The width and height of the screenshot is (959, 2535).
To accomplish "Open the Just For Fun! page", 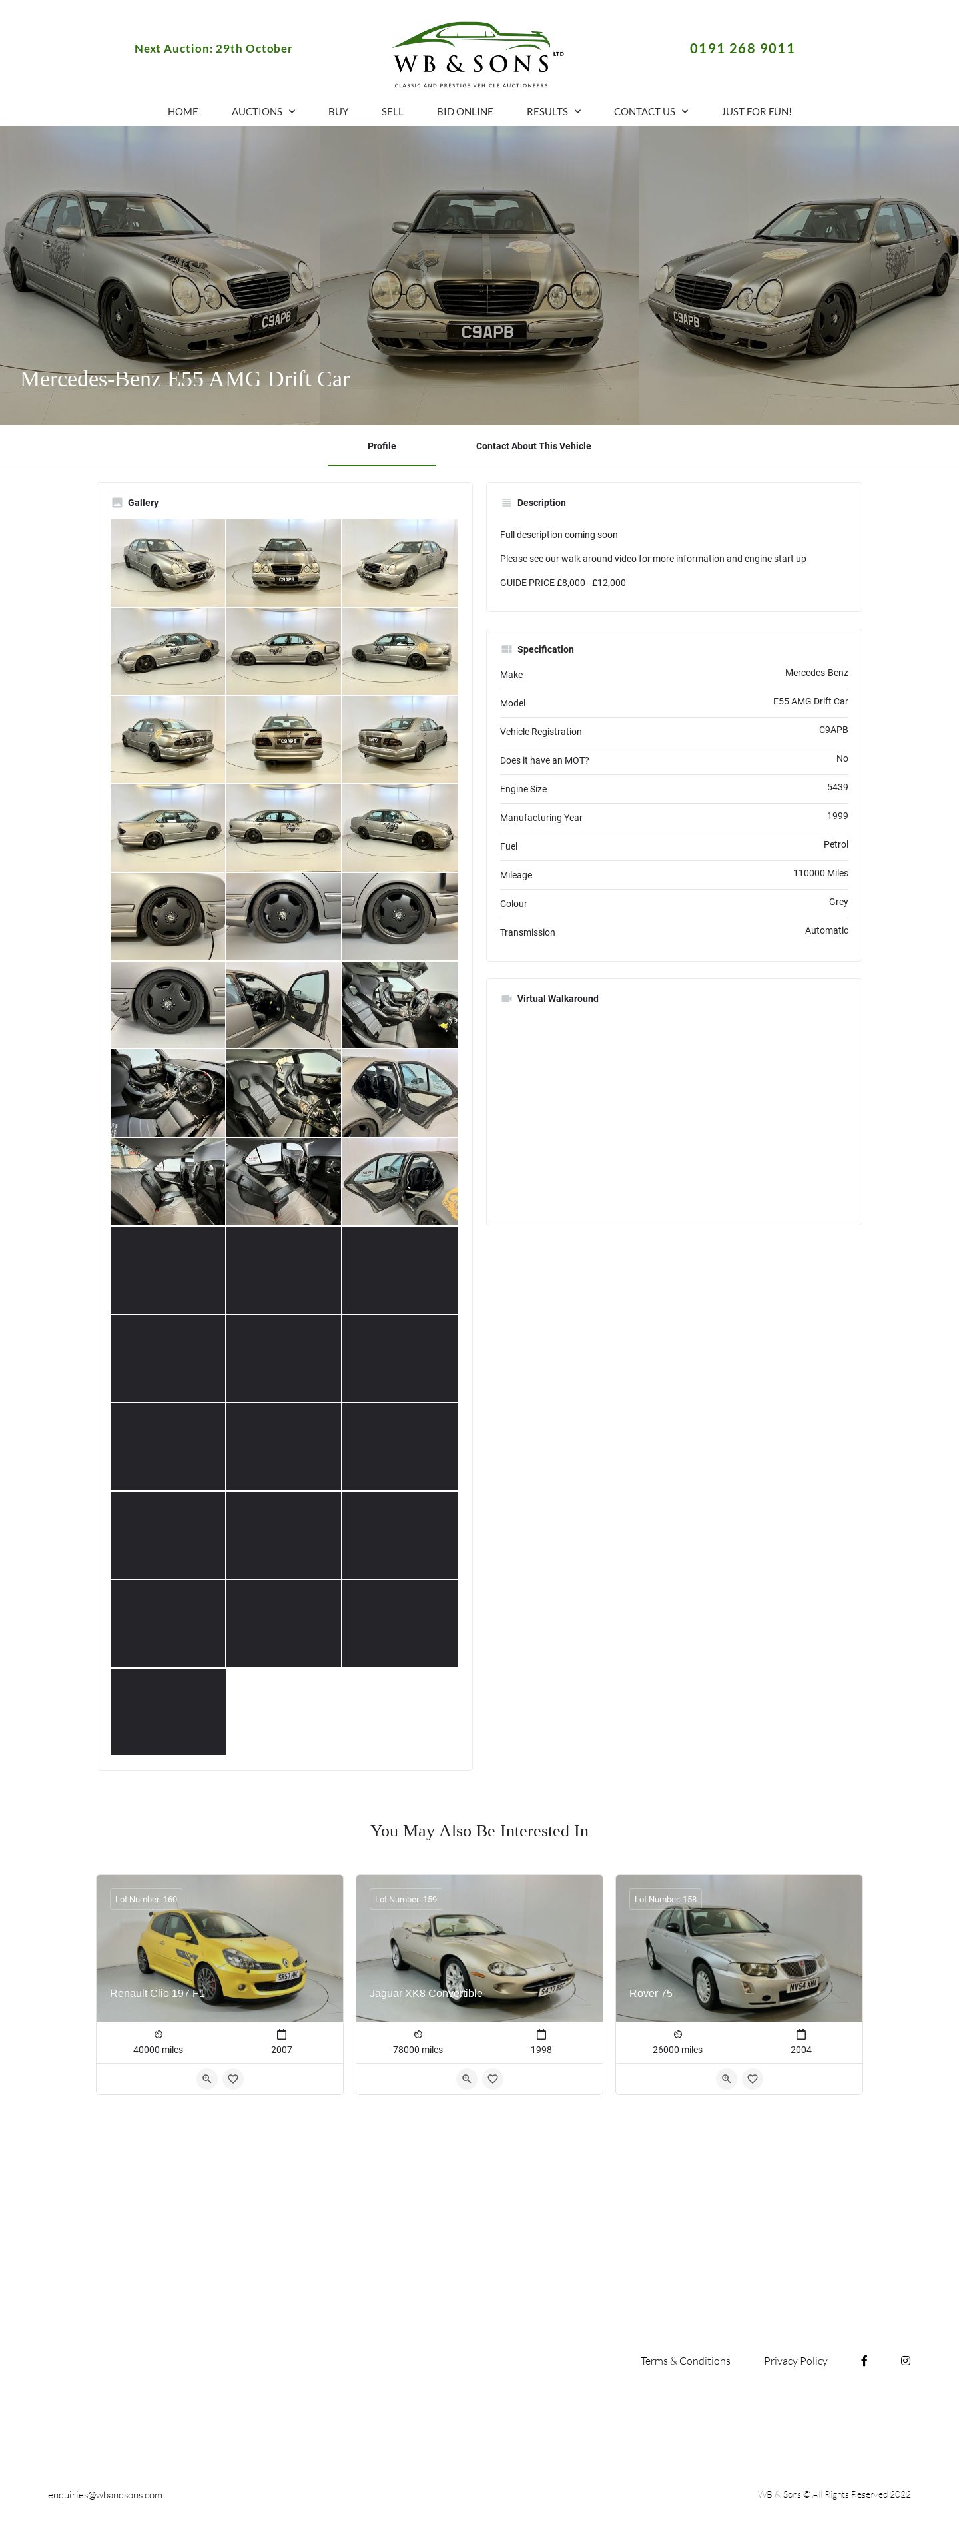I will 756,111.
